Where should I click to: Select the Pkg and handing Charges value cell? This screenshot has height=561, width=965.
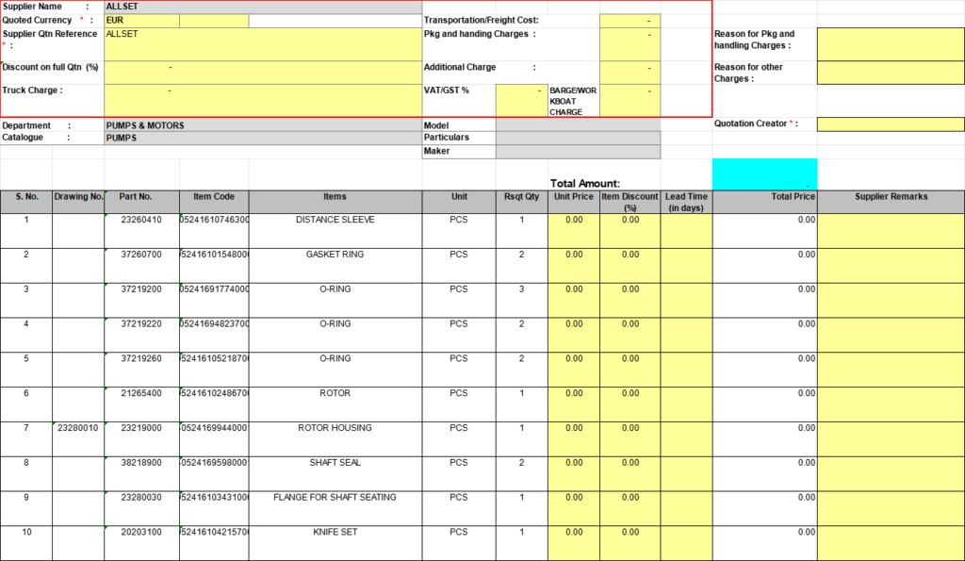point(630,43)
